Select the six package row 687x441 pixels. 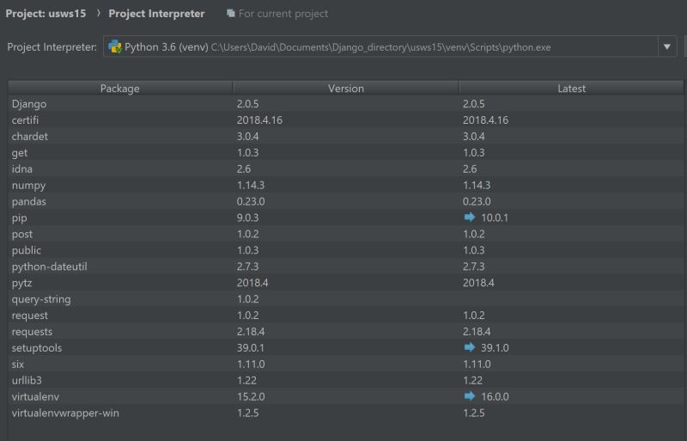click(346, 364)
